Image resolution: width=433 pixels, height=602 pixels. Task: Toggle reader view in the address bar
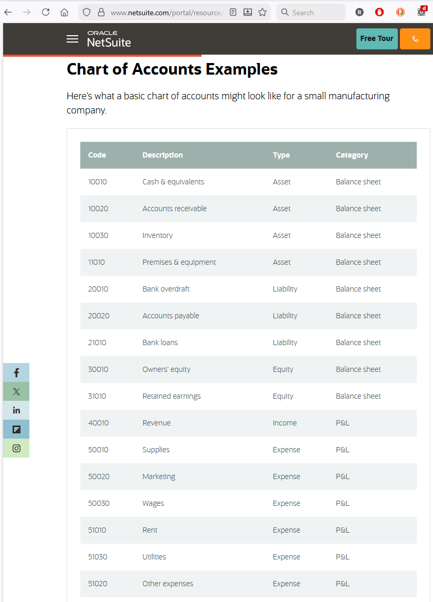point(233,12)
